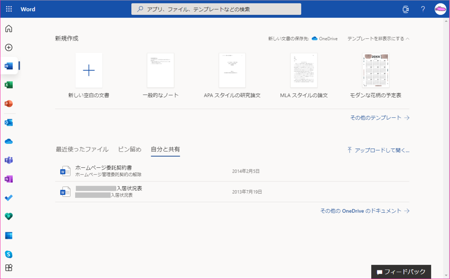Open Family Safety heart icon
450x279 pixels.
(9, 216)
